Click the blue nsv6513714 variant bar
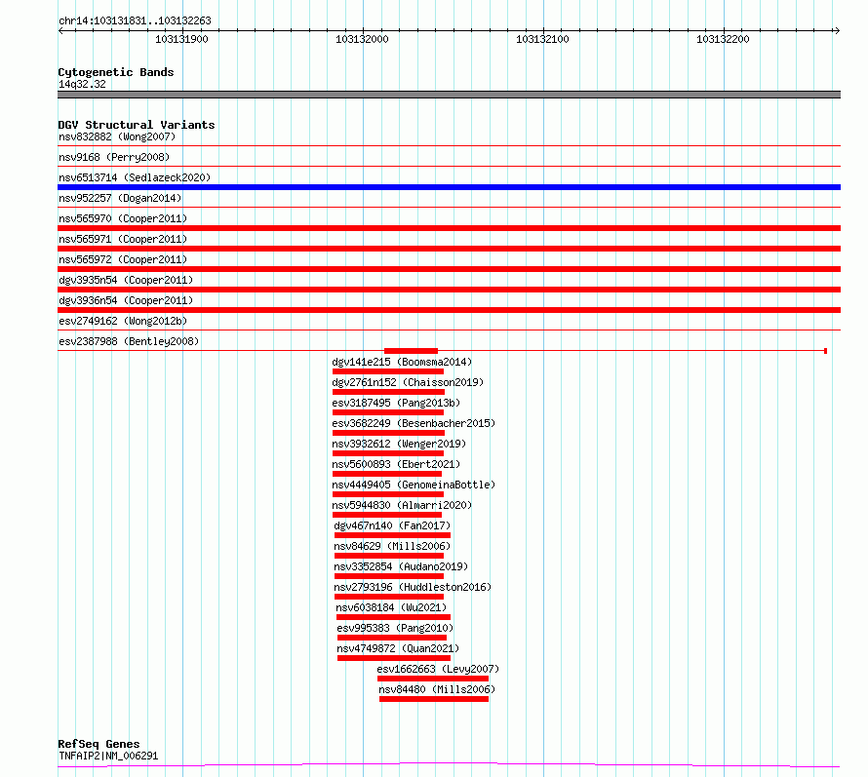This screenshot has width=868, height=777. (x=449, y=187)
